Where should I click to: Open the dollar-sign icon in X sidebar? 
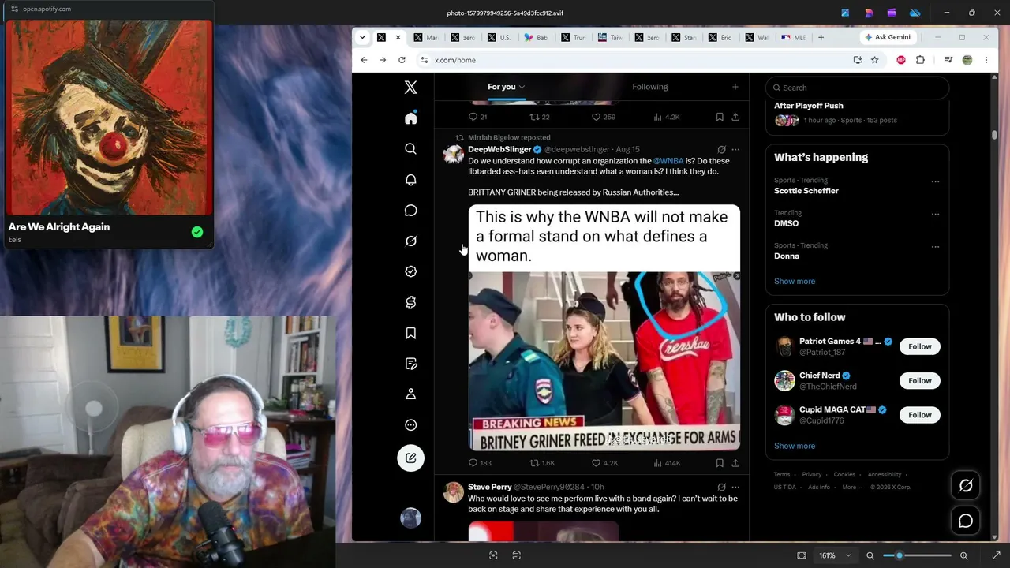pyautogui.click(x=410, y=302)
